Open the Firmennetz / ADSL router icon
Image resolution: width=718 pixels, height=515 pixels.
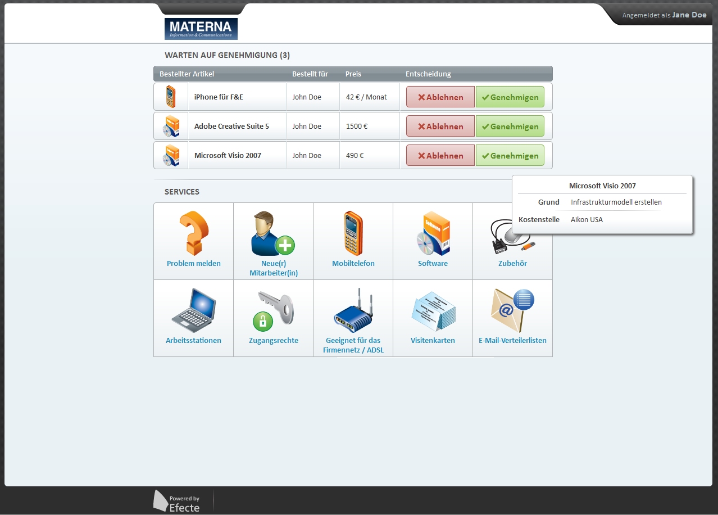353,310
